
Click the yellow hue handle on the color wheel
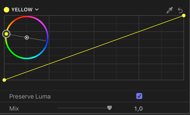pos(6,34)
